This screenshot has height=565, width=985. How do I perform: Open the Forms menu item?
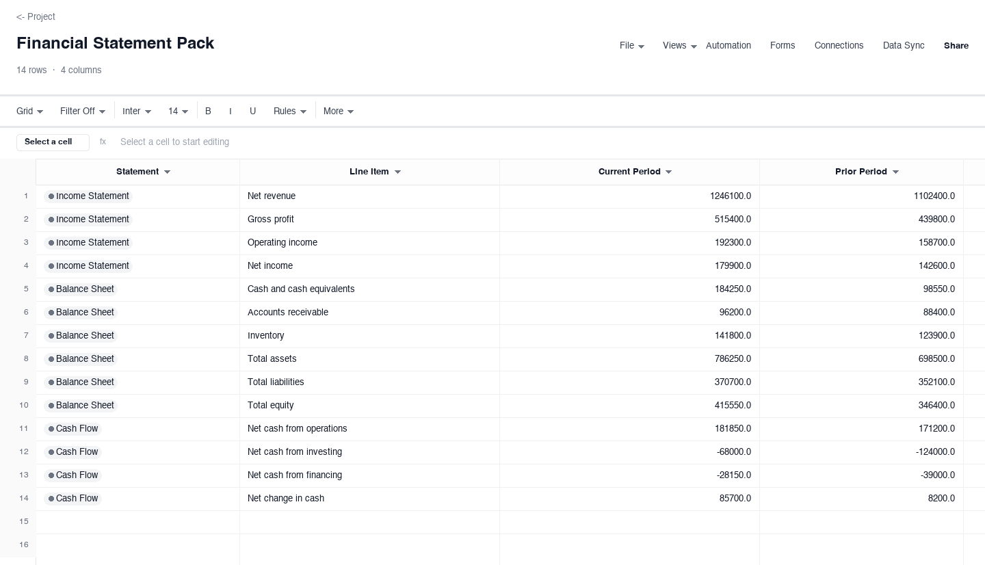click(783, 46)
